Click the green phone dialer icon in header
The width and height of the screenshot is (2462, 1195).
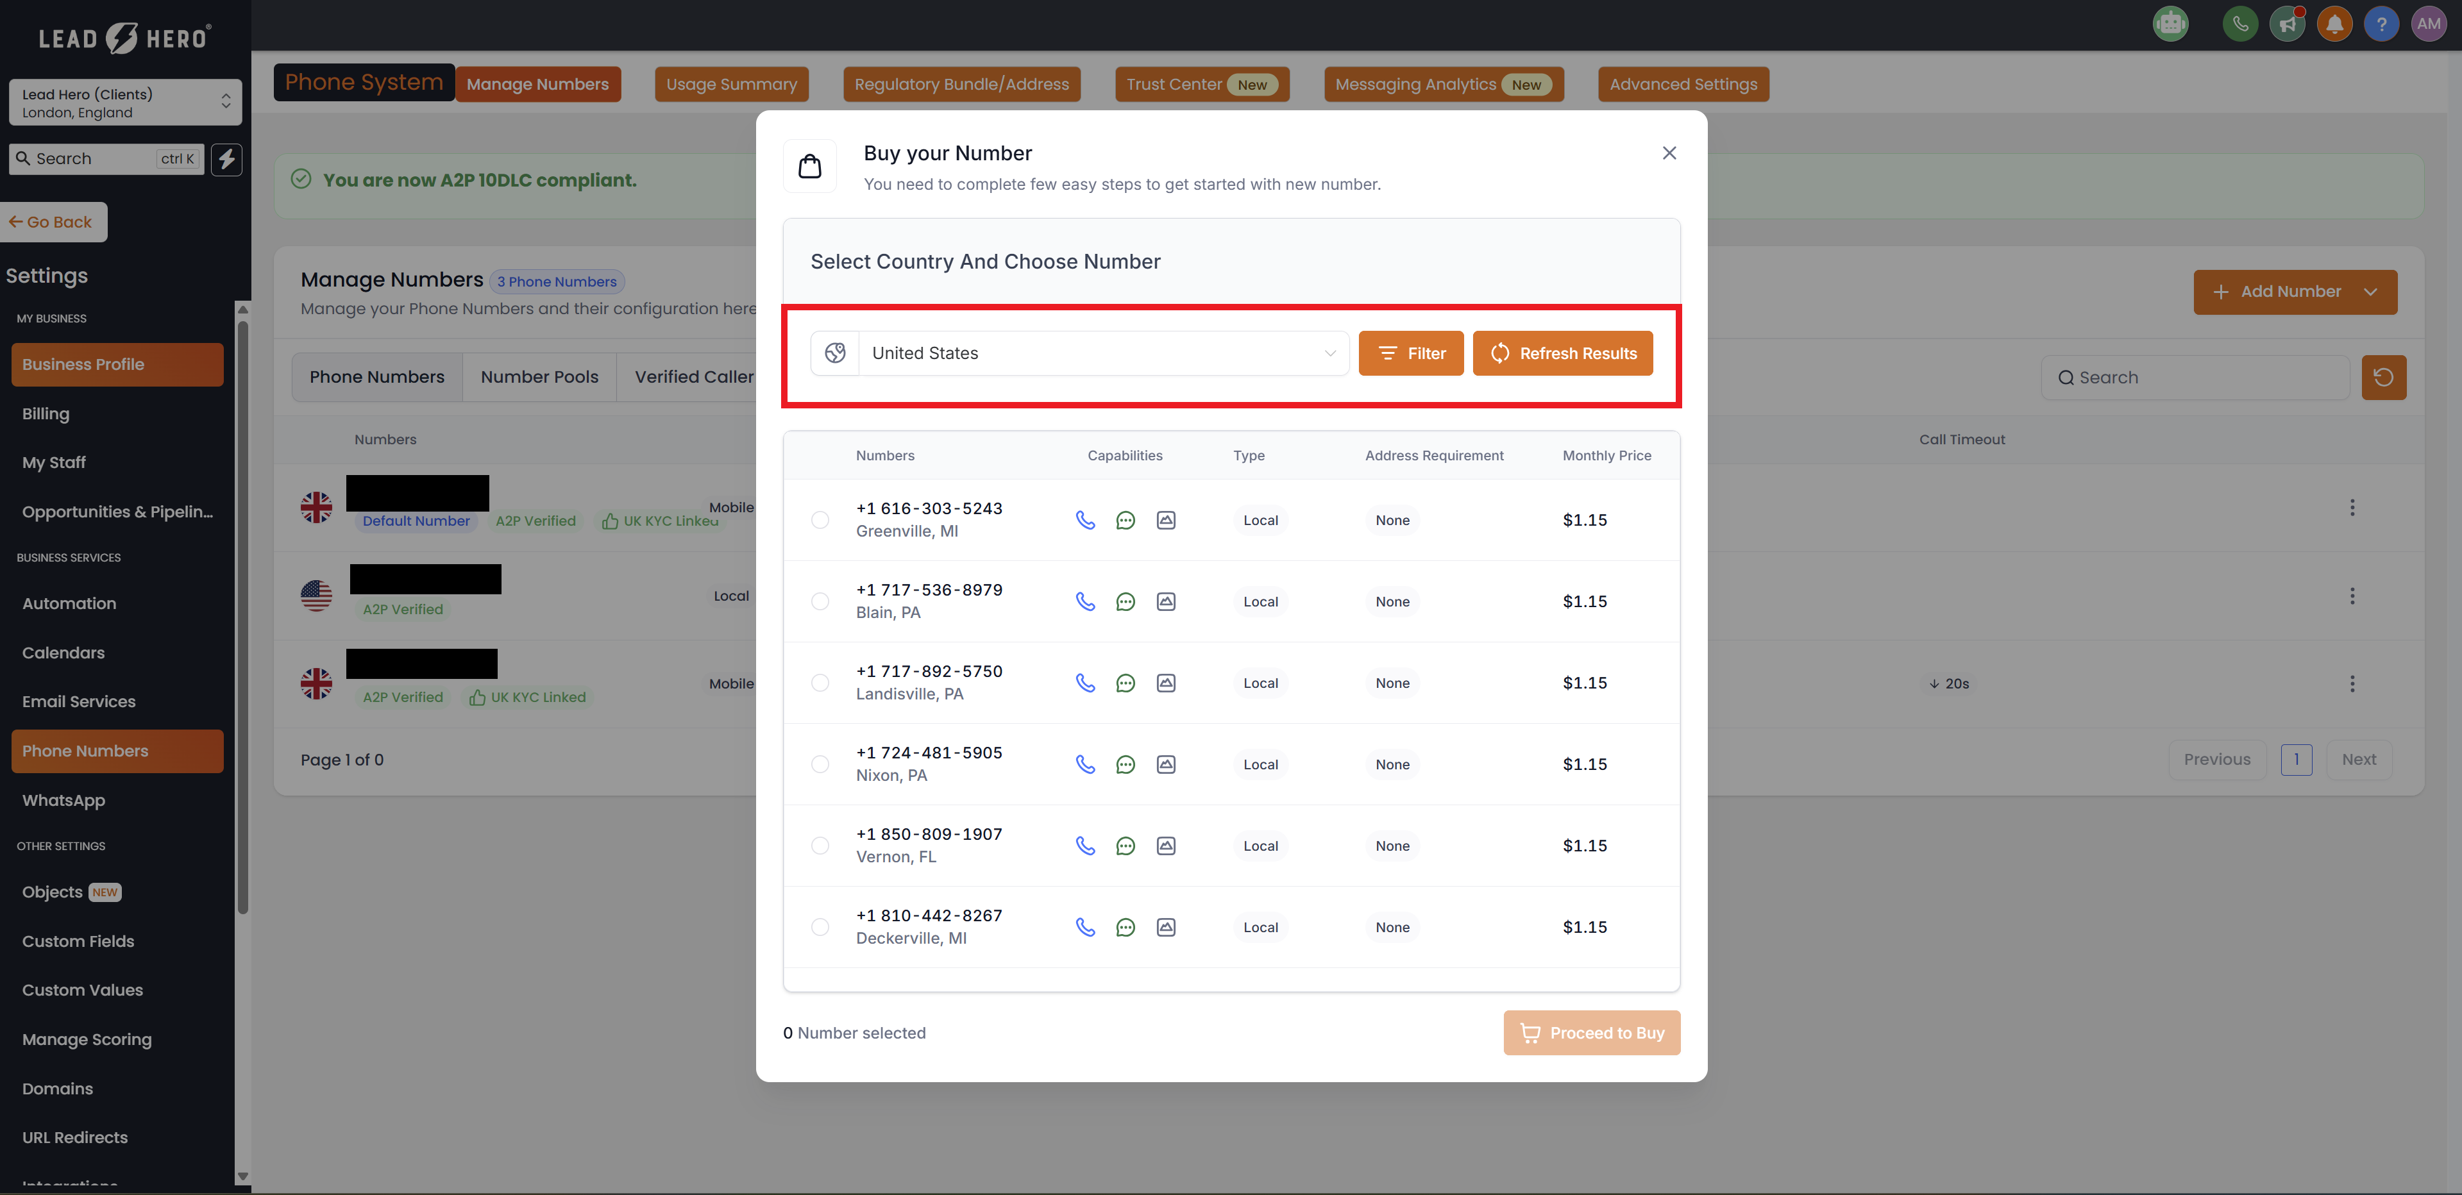(x=2239, y=24)
